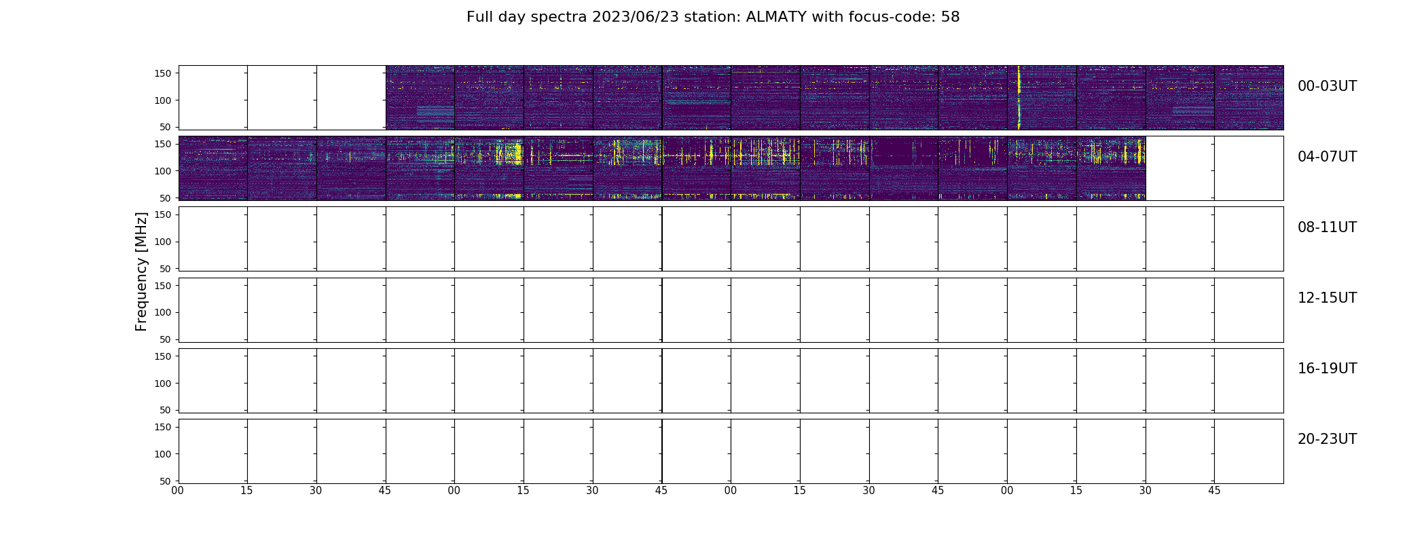Select the "00-03UT" row label
Viewport: 1426px width, 543px height.
pos(1327,86)
